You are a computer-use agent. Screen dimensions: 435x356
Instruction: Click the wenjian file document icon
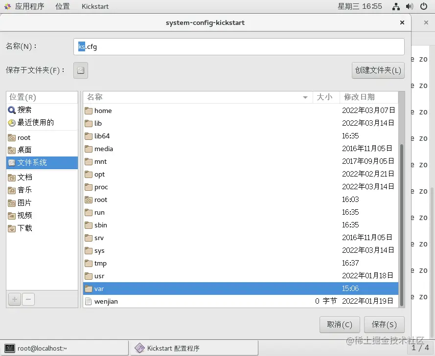pyautogui.click(x=89, y=301)
